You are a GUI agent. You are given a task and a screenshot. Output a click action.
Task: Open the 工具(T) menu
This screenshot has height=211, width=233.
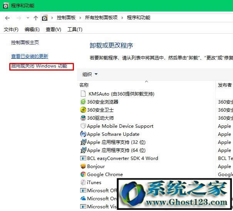(x=75, y=30)
